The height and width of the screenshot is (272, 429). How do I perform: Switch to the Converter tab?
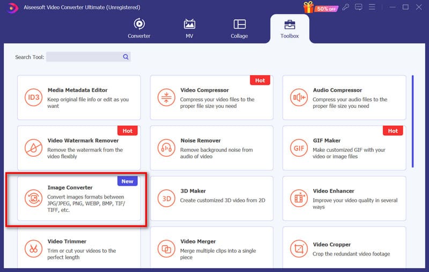(139, 28)
